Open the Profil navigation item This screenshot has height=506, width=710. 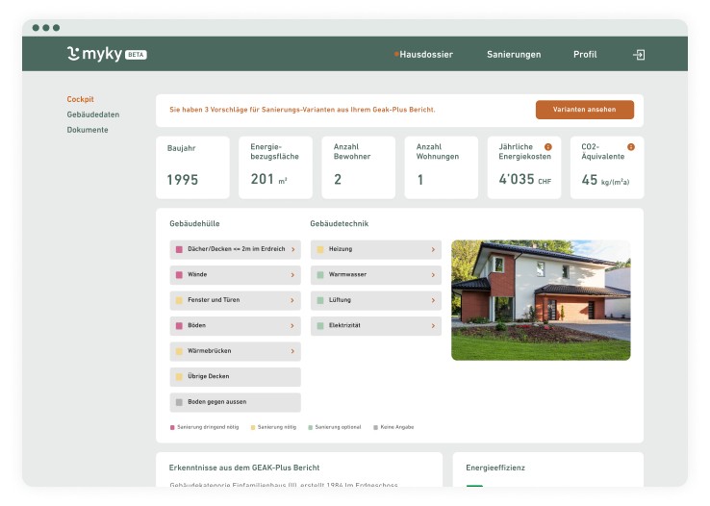(x=585, y=54)
